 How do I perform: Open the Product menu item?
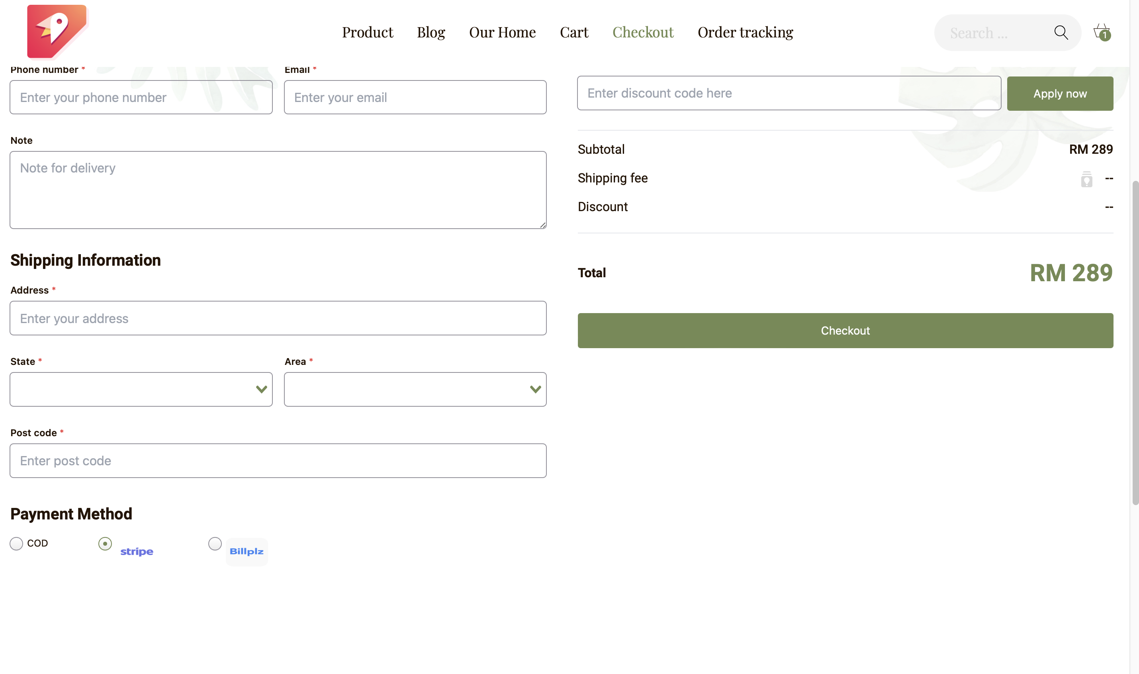367,32
